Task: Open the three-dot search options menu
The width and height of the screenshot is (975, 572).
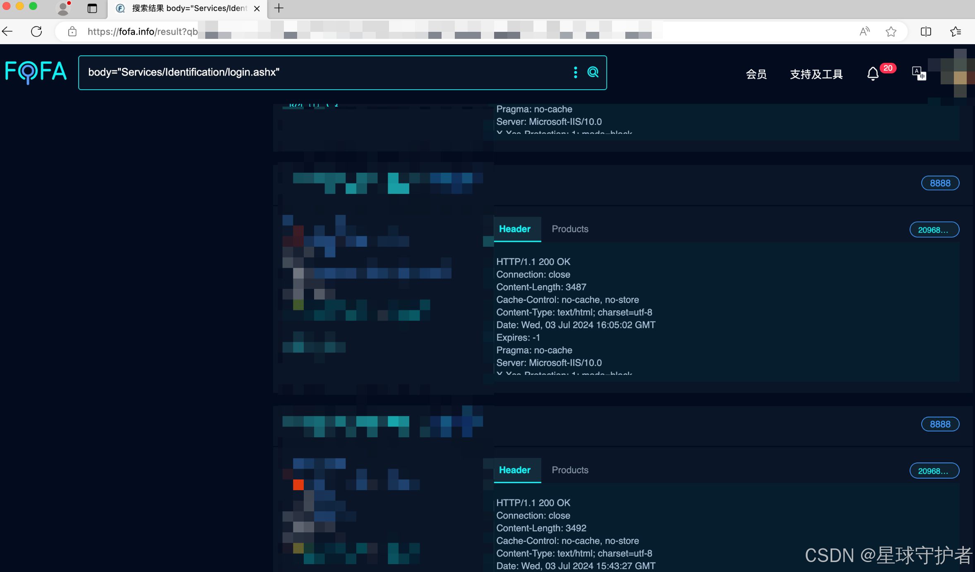Action: coord(575,72)
